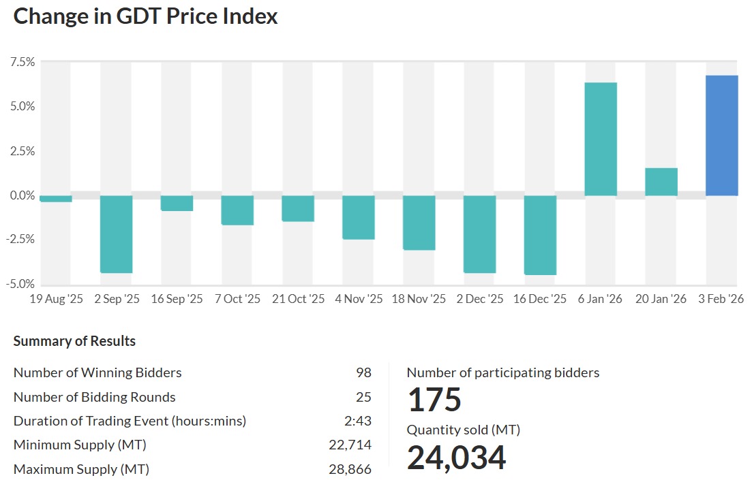Click the 19 Aug '25 axis label
This screenshot has height=495, width=752.
point(56,299)
